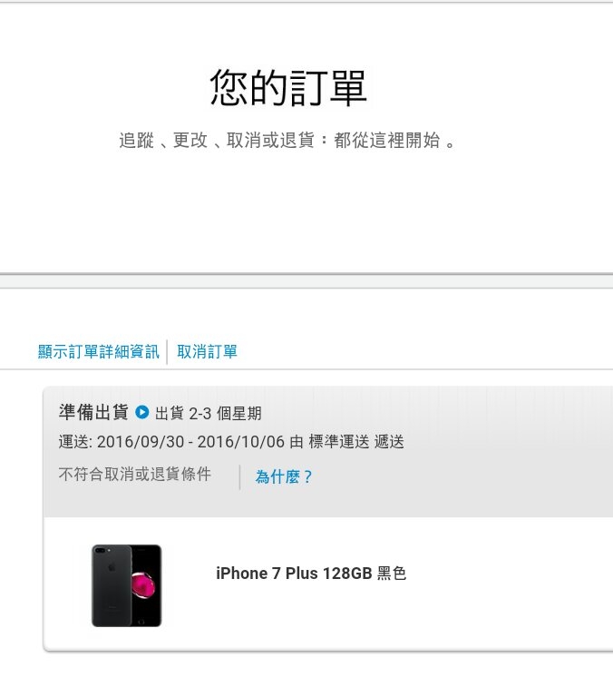Click the 不符合取消或退貨條件 notice text
This screenshot has height=677, width=613.
(134, 474)
